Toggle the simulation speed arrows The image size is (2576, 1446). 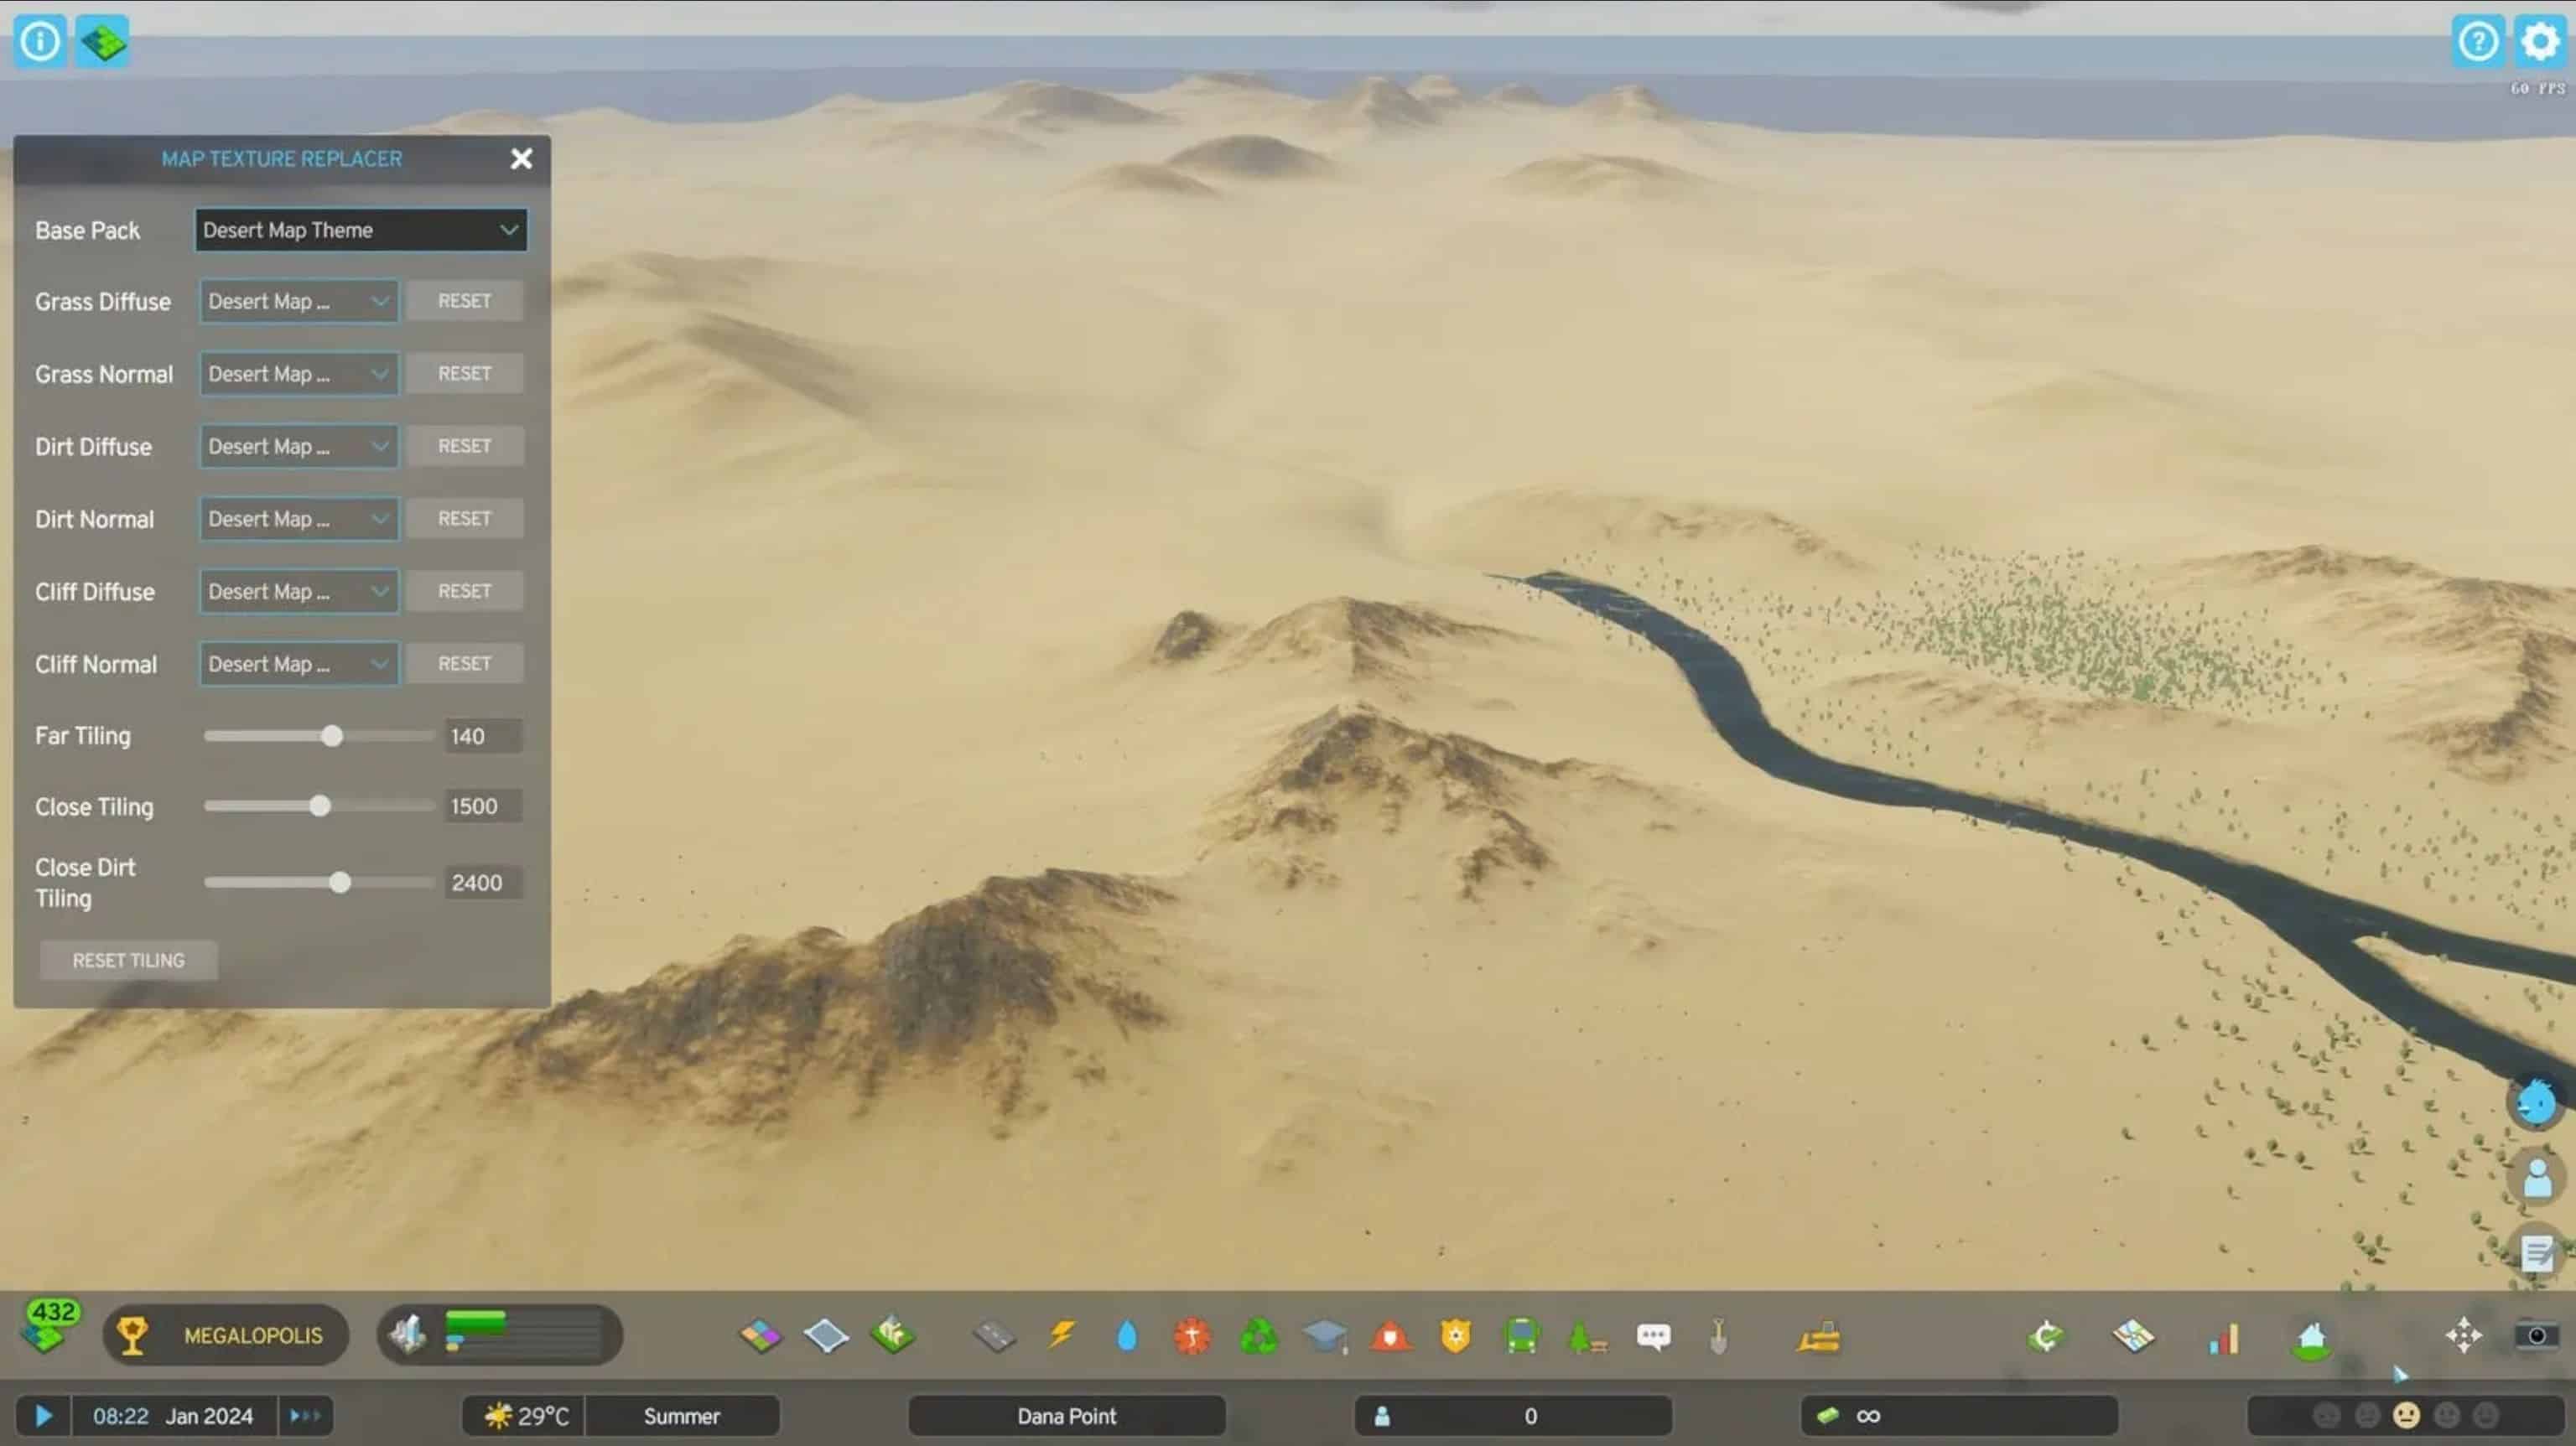tap(305, 1416)
